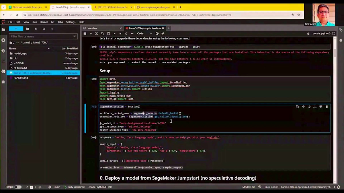Open the old folder
The image size is (344, 193).
coord(43,58)
